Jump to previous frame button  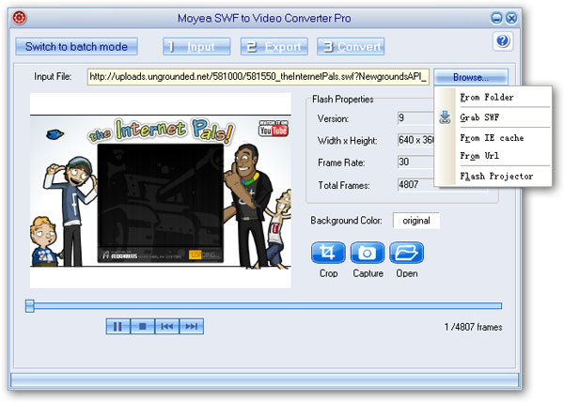167,326
